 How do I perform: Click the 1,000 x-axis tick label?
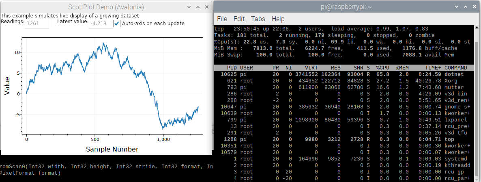coord(163,139)
